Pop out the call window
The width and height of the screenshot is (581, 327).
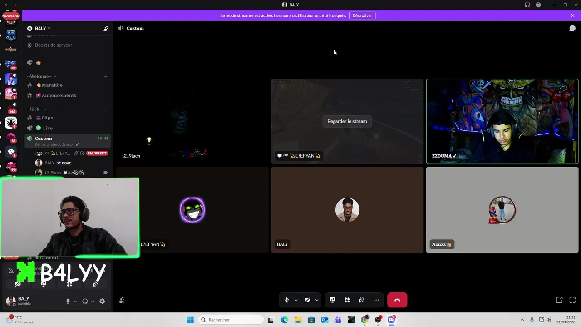coord(559,300)
